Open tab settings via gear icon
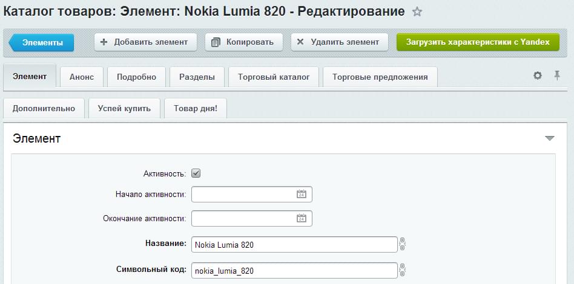This screenshot has width=574, height=284. coord(538,76)
